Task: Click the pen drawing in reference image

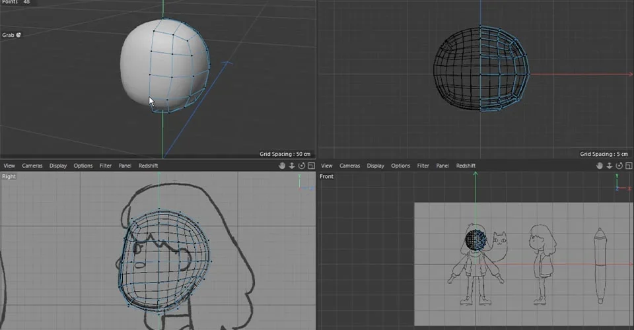Action: coord(600,265)
